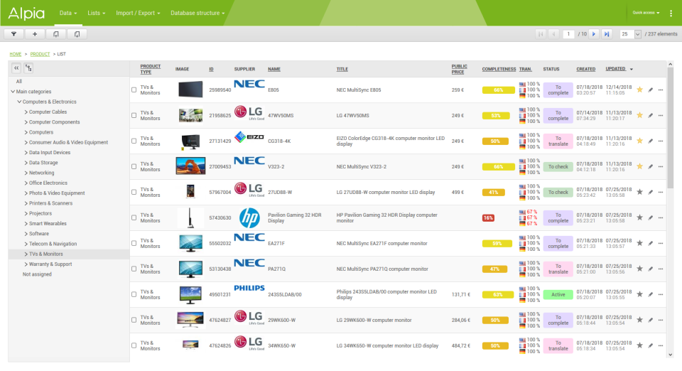Open the items-per-page dropdown showing 25
Screen dimensions: 682x371
click(630, 34)
